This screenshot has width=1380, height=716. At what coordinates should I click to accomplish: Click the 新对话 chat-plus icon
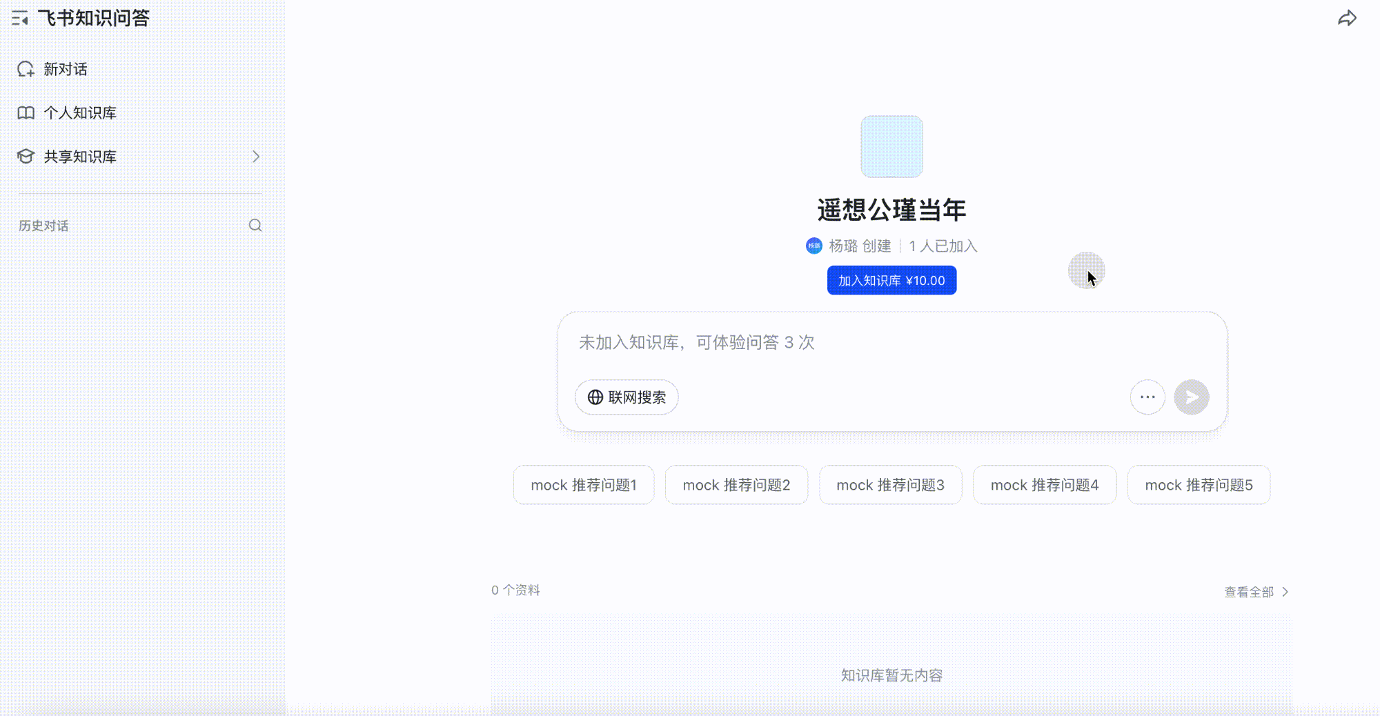[26, 69]
